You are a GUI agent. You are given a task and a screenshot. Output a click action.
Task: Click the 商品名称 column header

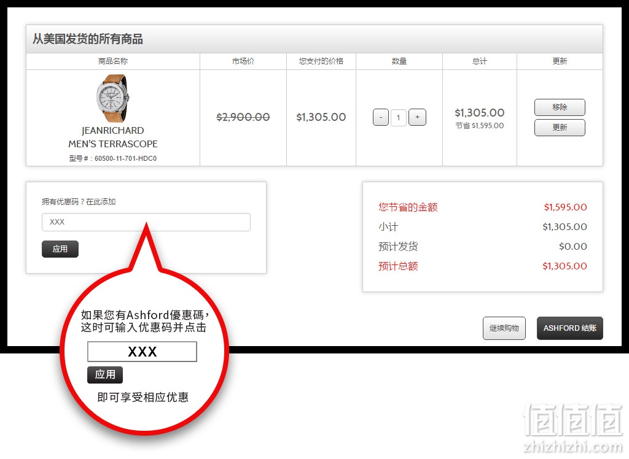click(113, 61)
